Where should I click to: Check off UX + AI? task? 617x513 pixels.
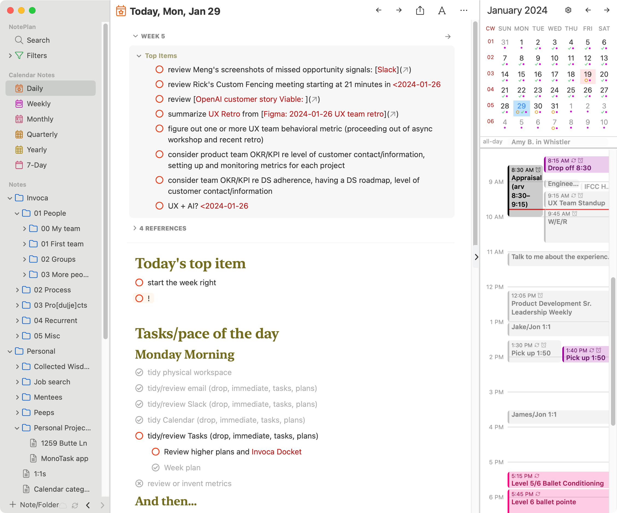click(159, 206)
